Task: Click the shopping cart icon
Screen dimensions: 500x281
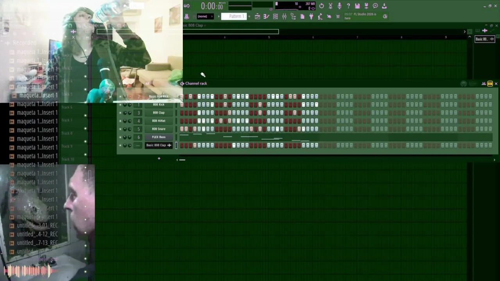Action: [x=338, y=16]
